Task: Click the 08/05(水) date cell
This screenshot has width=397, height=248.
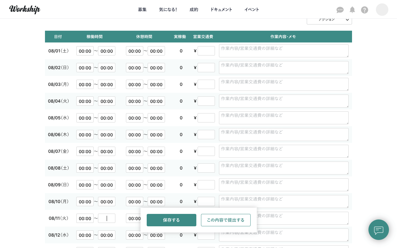Action: [58, 118]
